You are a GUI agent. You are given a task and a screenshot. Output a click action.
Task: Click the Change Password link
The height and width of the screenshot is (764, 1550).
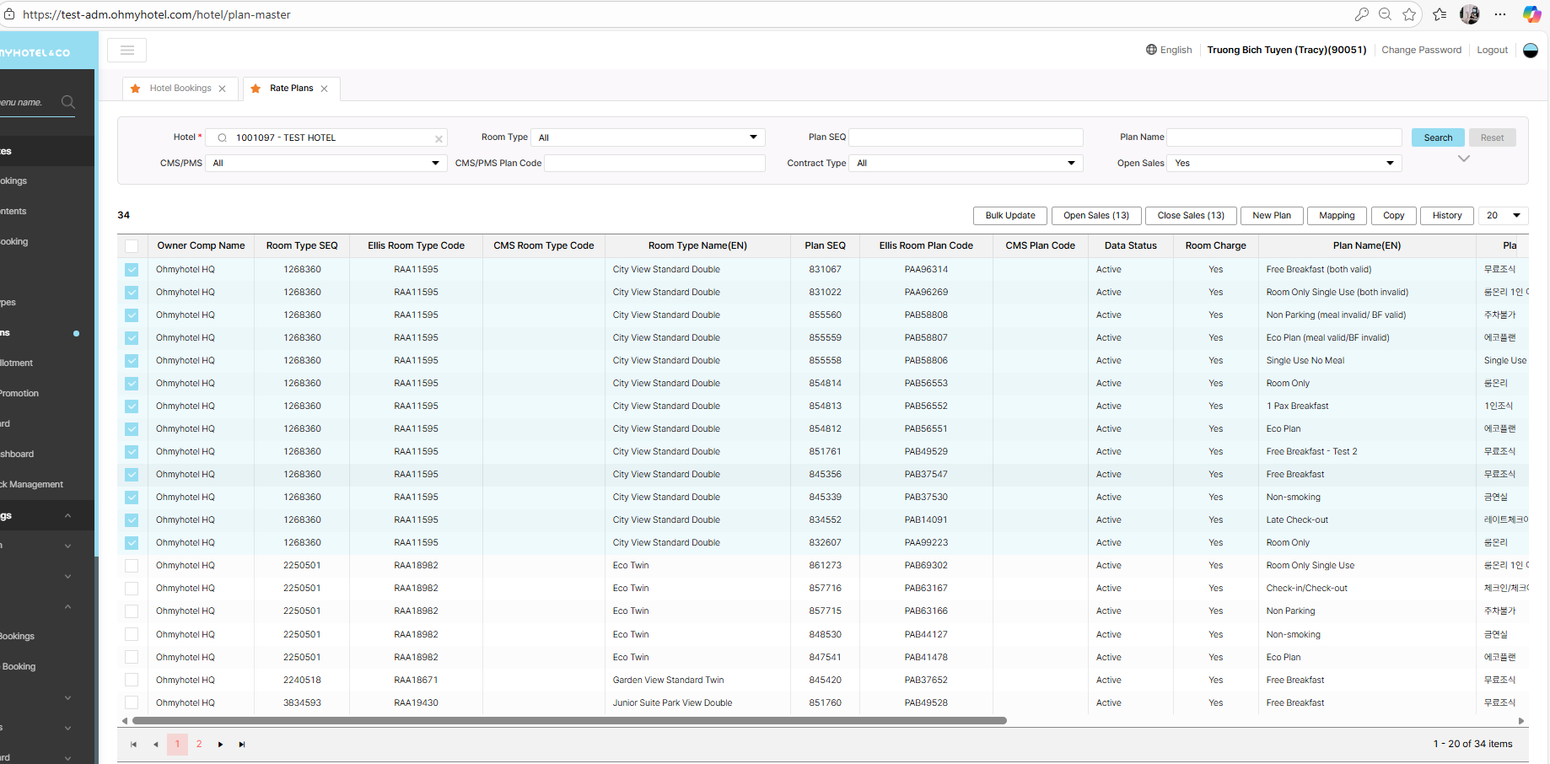[1421, 50]
